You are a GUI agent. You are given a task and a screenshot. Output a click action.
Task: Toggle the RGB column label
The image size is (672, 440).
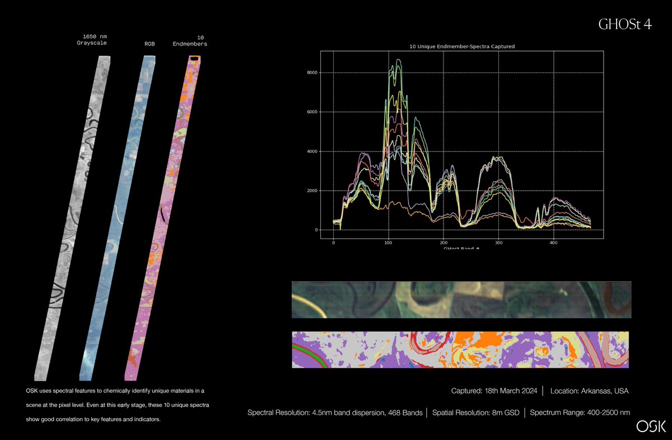(149, 43)
